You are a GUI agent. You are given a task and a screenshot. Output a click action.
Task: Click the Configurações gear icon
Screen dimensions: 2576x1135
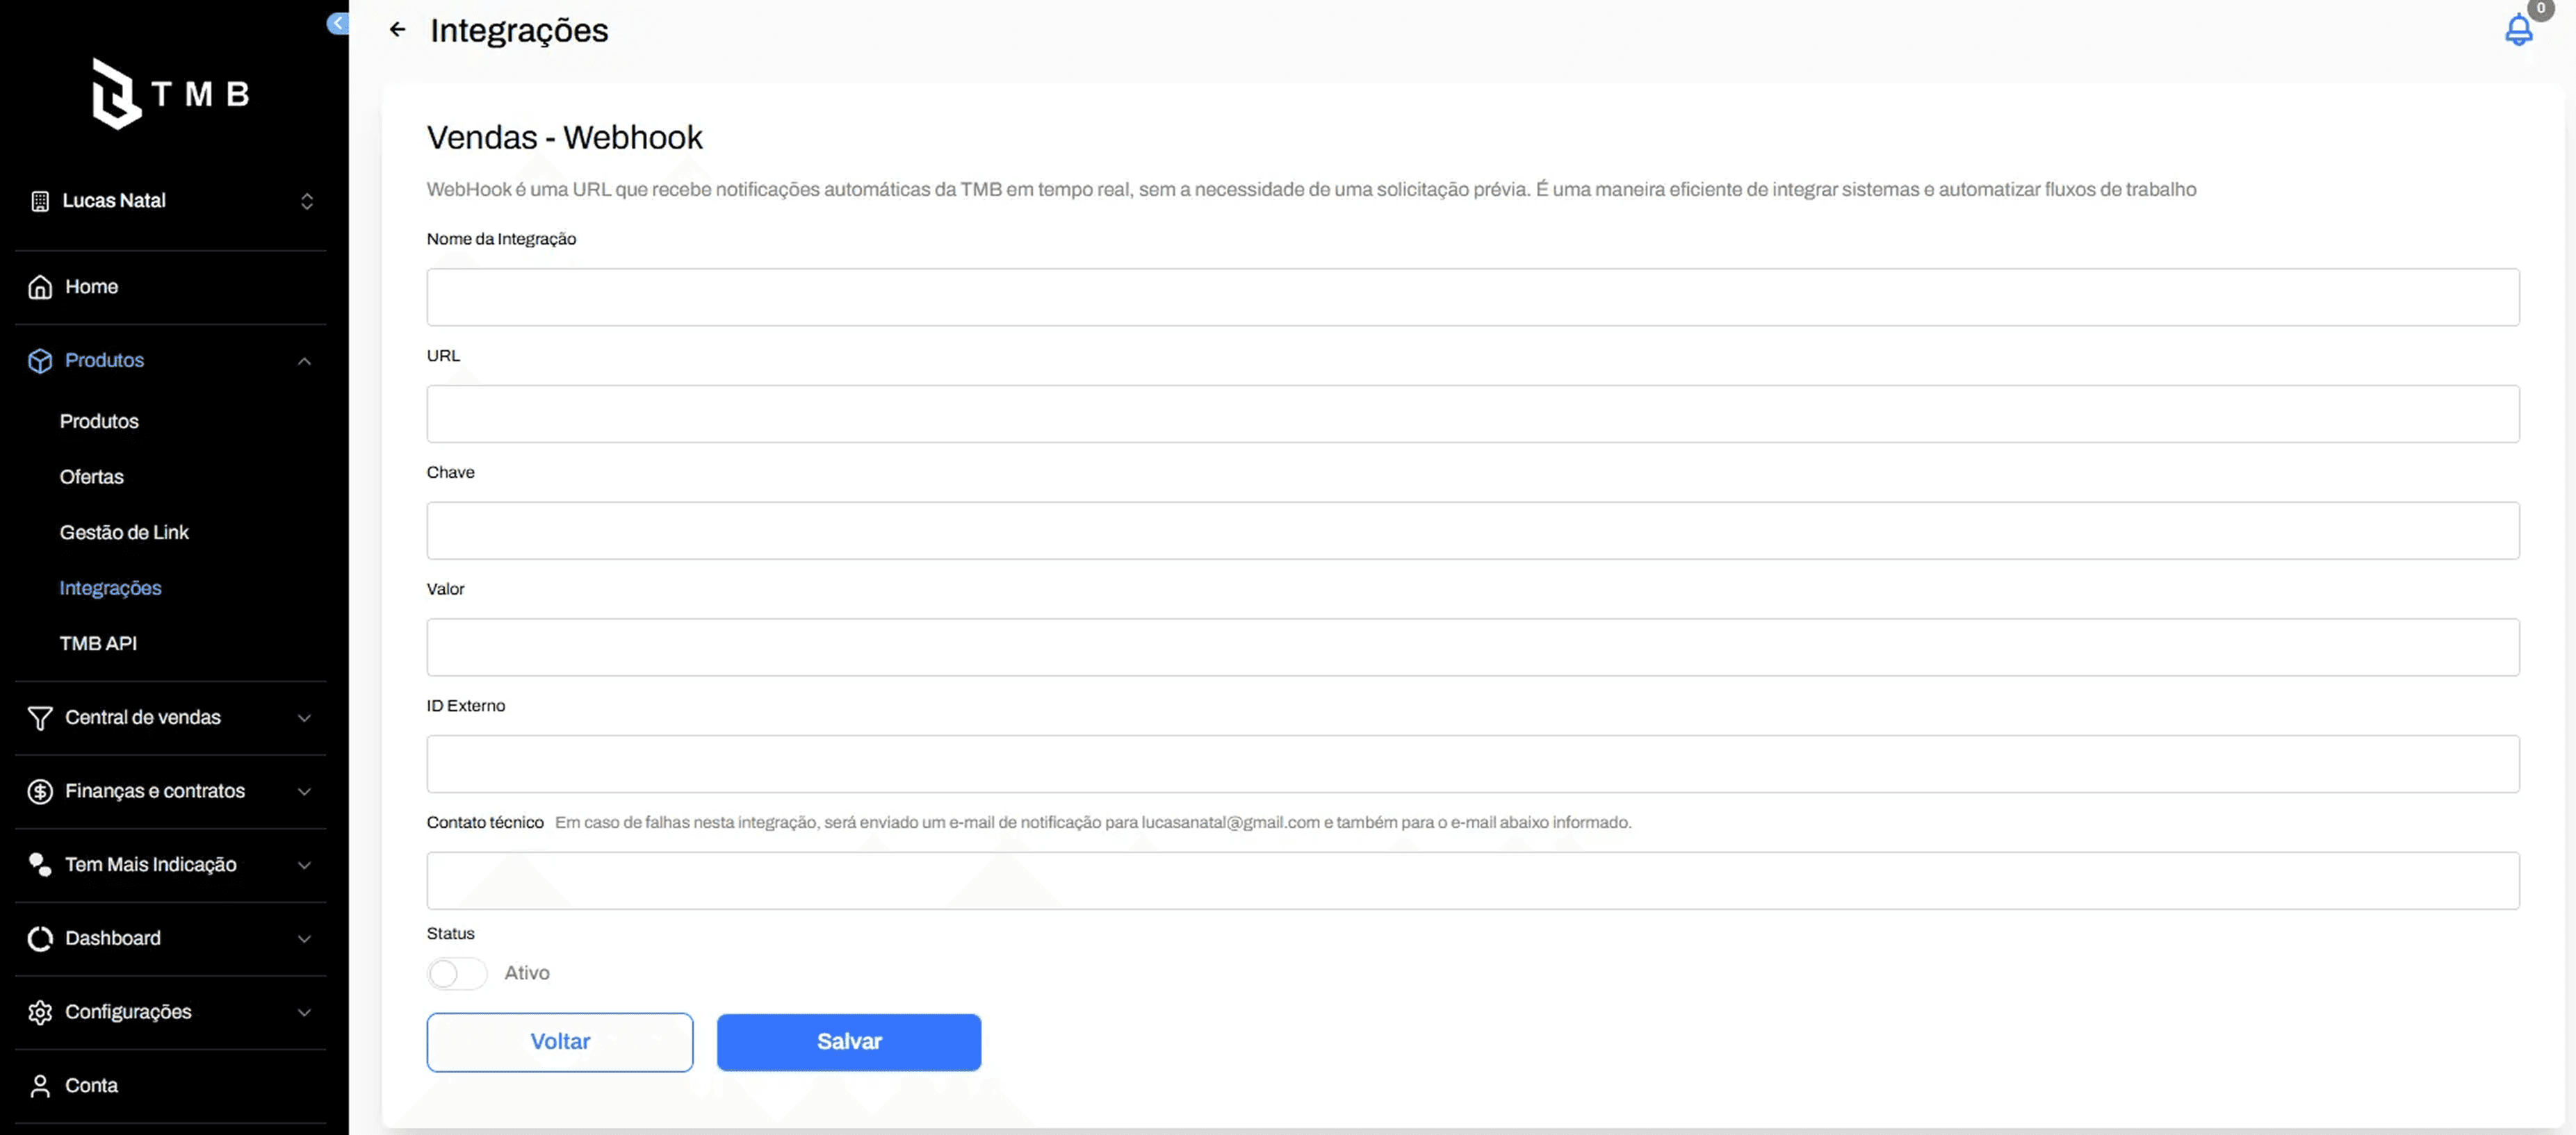[x=40, y=1012]
